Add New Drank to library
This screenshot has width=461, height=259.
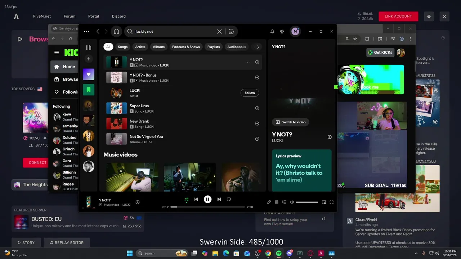click(257, 123)
